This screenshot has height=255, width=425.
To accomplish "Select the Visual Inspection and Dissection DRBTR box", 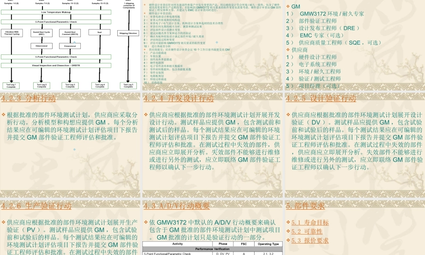I will coord(56,65).
